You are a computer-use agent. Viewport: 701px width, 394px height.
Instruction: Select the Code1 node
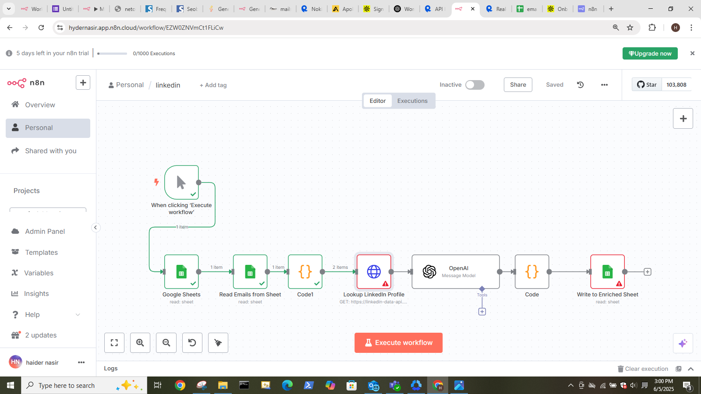[x=305, y=272]
